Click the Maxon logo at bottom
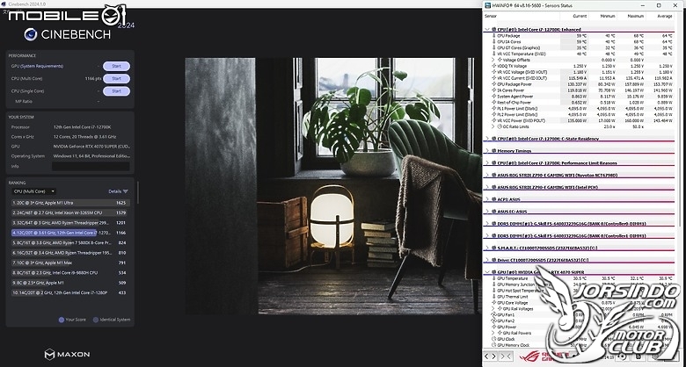Screen dimensions: 686x367 pyautogui.click(x=67, y=355)
